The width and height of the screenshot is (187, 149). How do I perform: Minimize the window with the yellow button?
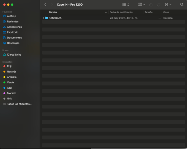coord(8,5)
